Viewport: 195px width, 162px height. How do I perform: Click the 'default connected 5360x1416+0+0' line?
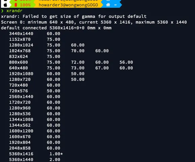coord(56,28)
